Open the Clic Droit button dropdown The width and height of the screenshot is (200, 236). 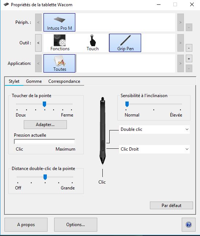(154, 149)
